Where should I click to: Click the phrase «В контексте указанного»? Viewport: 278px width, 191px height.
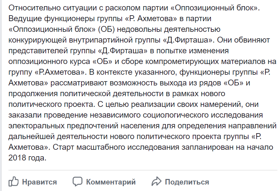pos(133,72)
